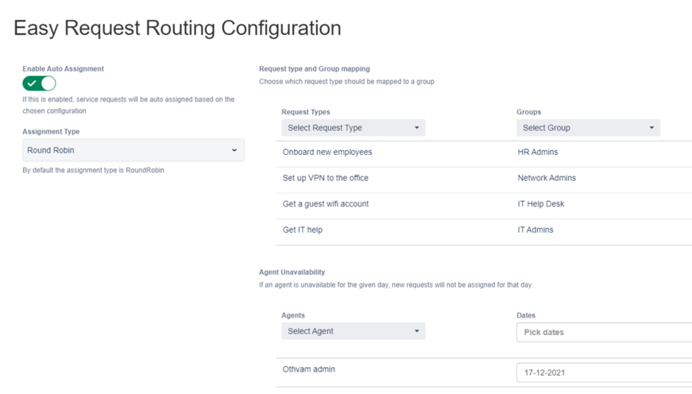Select the Onboard new employees row

point(327,153)
